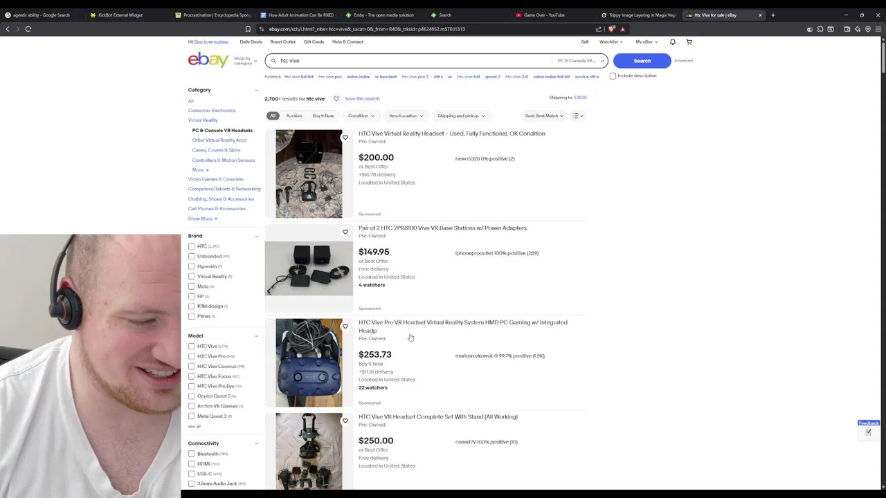Open eBay notifications bell
The width and height of the screenshot is (886, 498).
[x=672, y=41]
